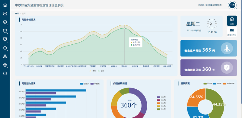The width and height of the screenshot is (242, 118).
Task: Open the home icon in left sidebar
Action: click(x=5, y=5)
